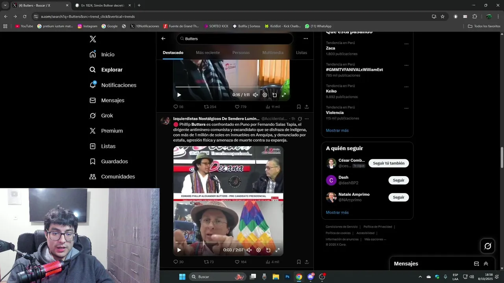
Task: Open Guardados bookmarks in sidebar
Action: (109, 162)
